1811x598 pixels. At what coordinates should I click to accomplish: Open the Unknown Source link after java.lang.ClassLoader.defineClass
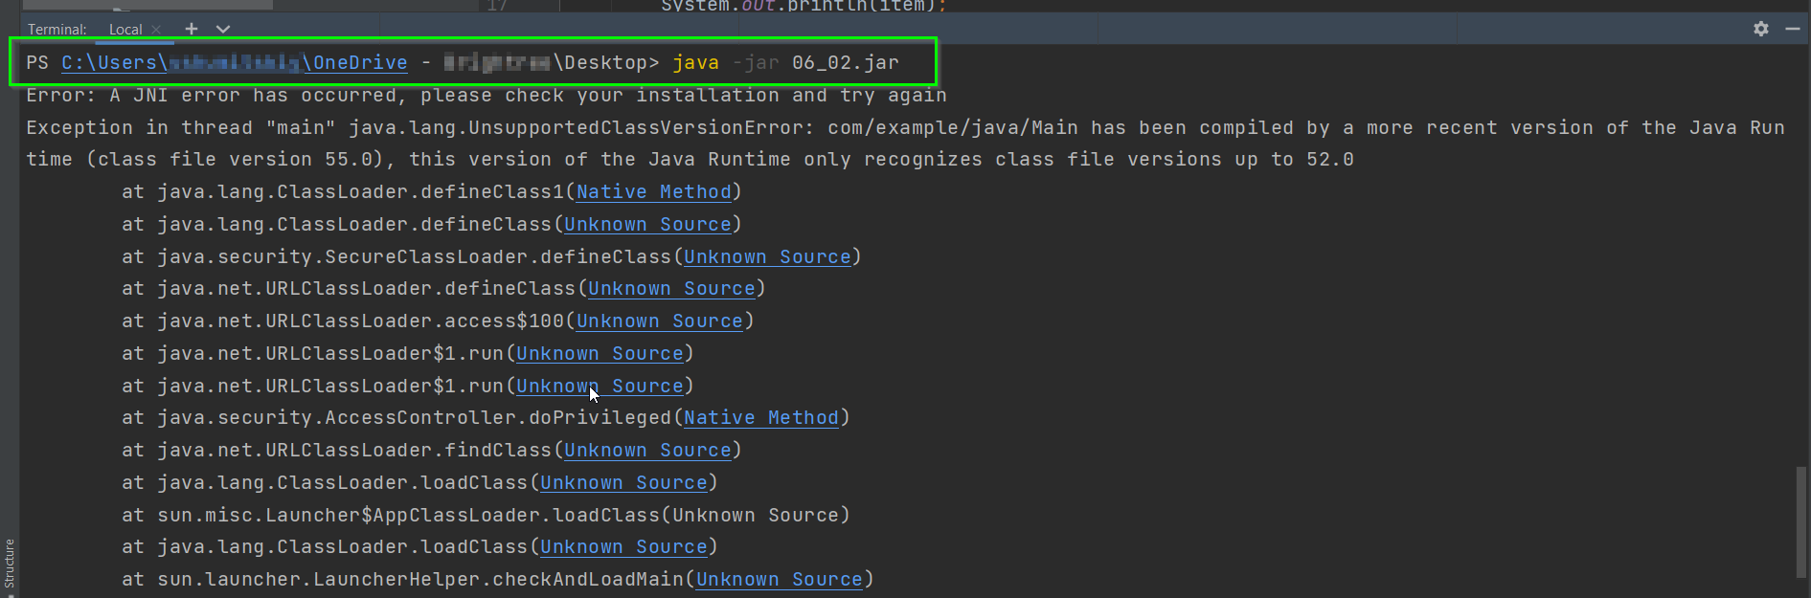pos(647,224)
